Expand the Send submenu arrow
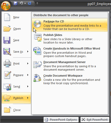 tap(28, 86)
